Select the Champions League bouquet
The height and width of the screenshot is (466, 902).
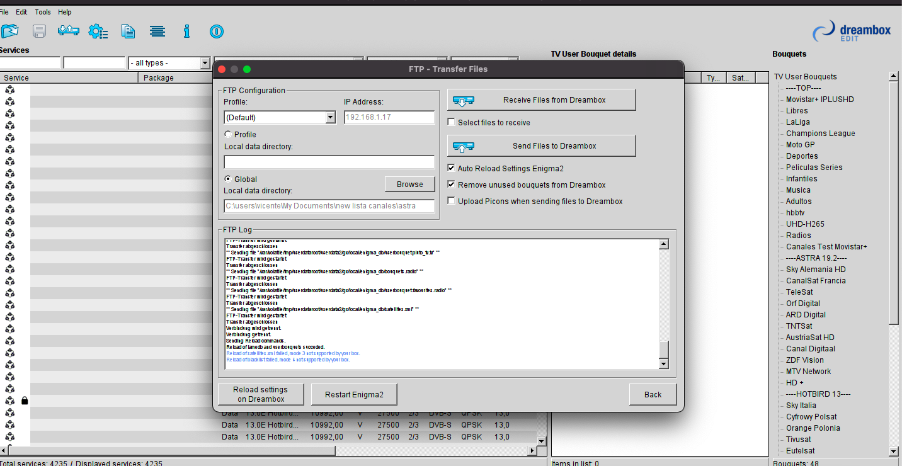(x=820, y=134)
